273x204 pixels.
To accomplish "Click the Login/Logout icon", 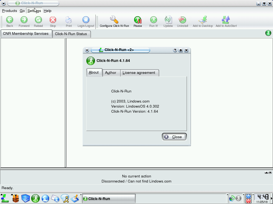I will pos(86,20).
